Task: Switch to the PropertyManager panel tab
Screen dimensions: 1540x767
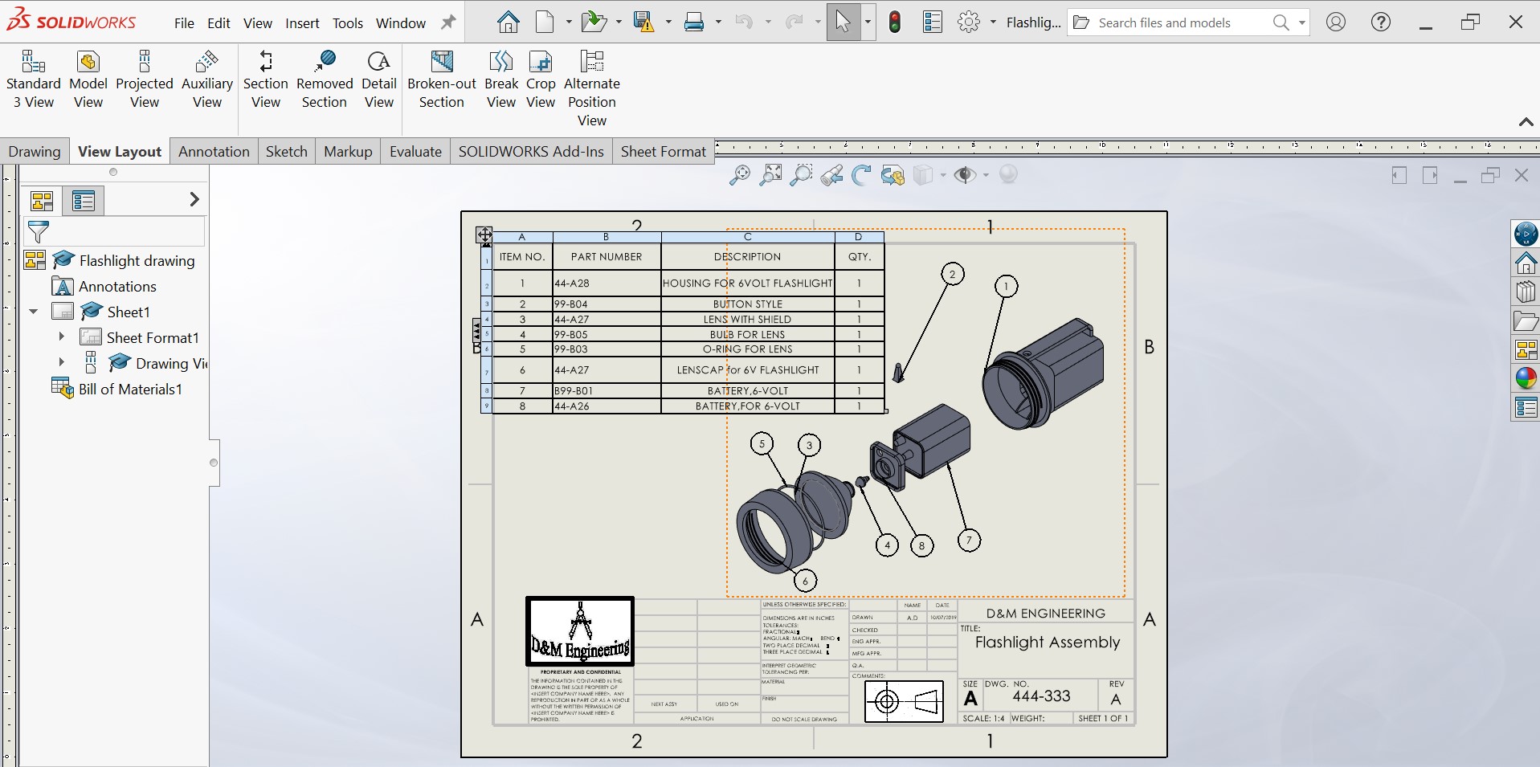Action: (84, 201)
